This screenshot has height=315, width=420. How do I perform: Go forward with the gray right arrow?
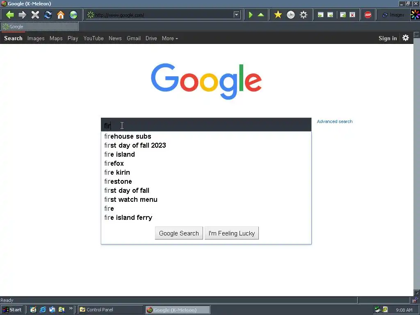click(23, 15)
